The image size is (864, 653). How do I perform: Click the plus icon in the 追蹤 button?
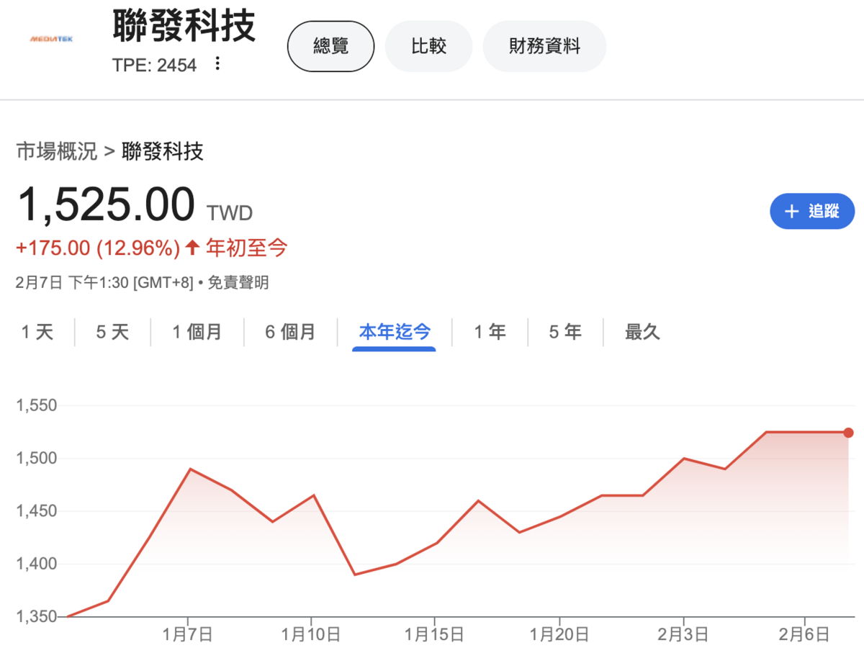click(792, 212)
